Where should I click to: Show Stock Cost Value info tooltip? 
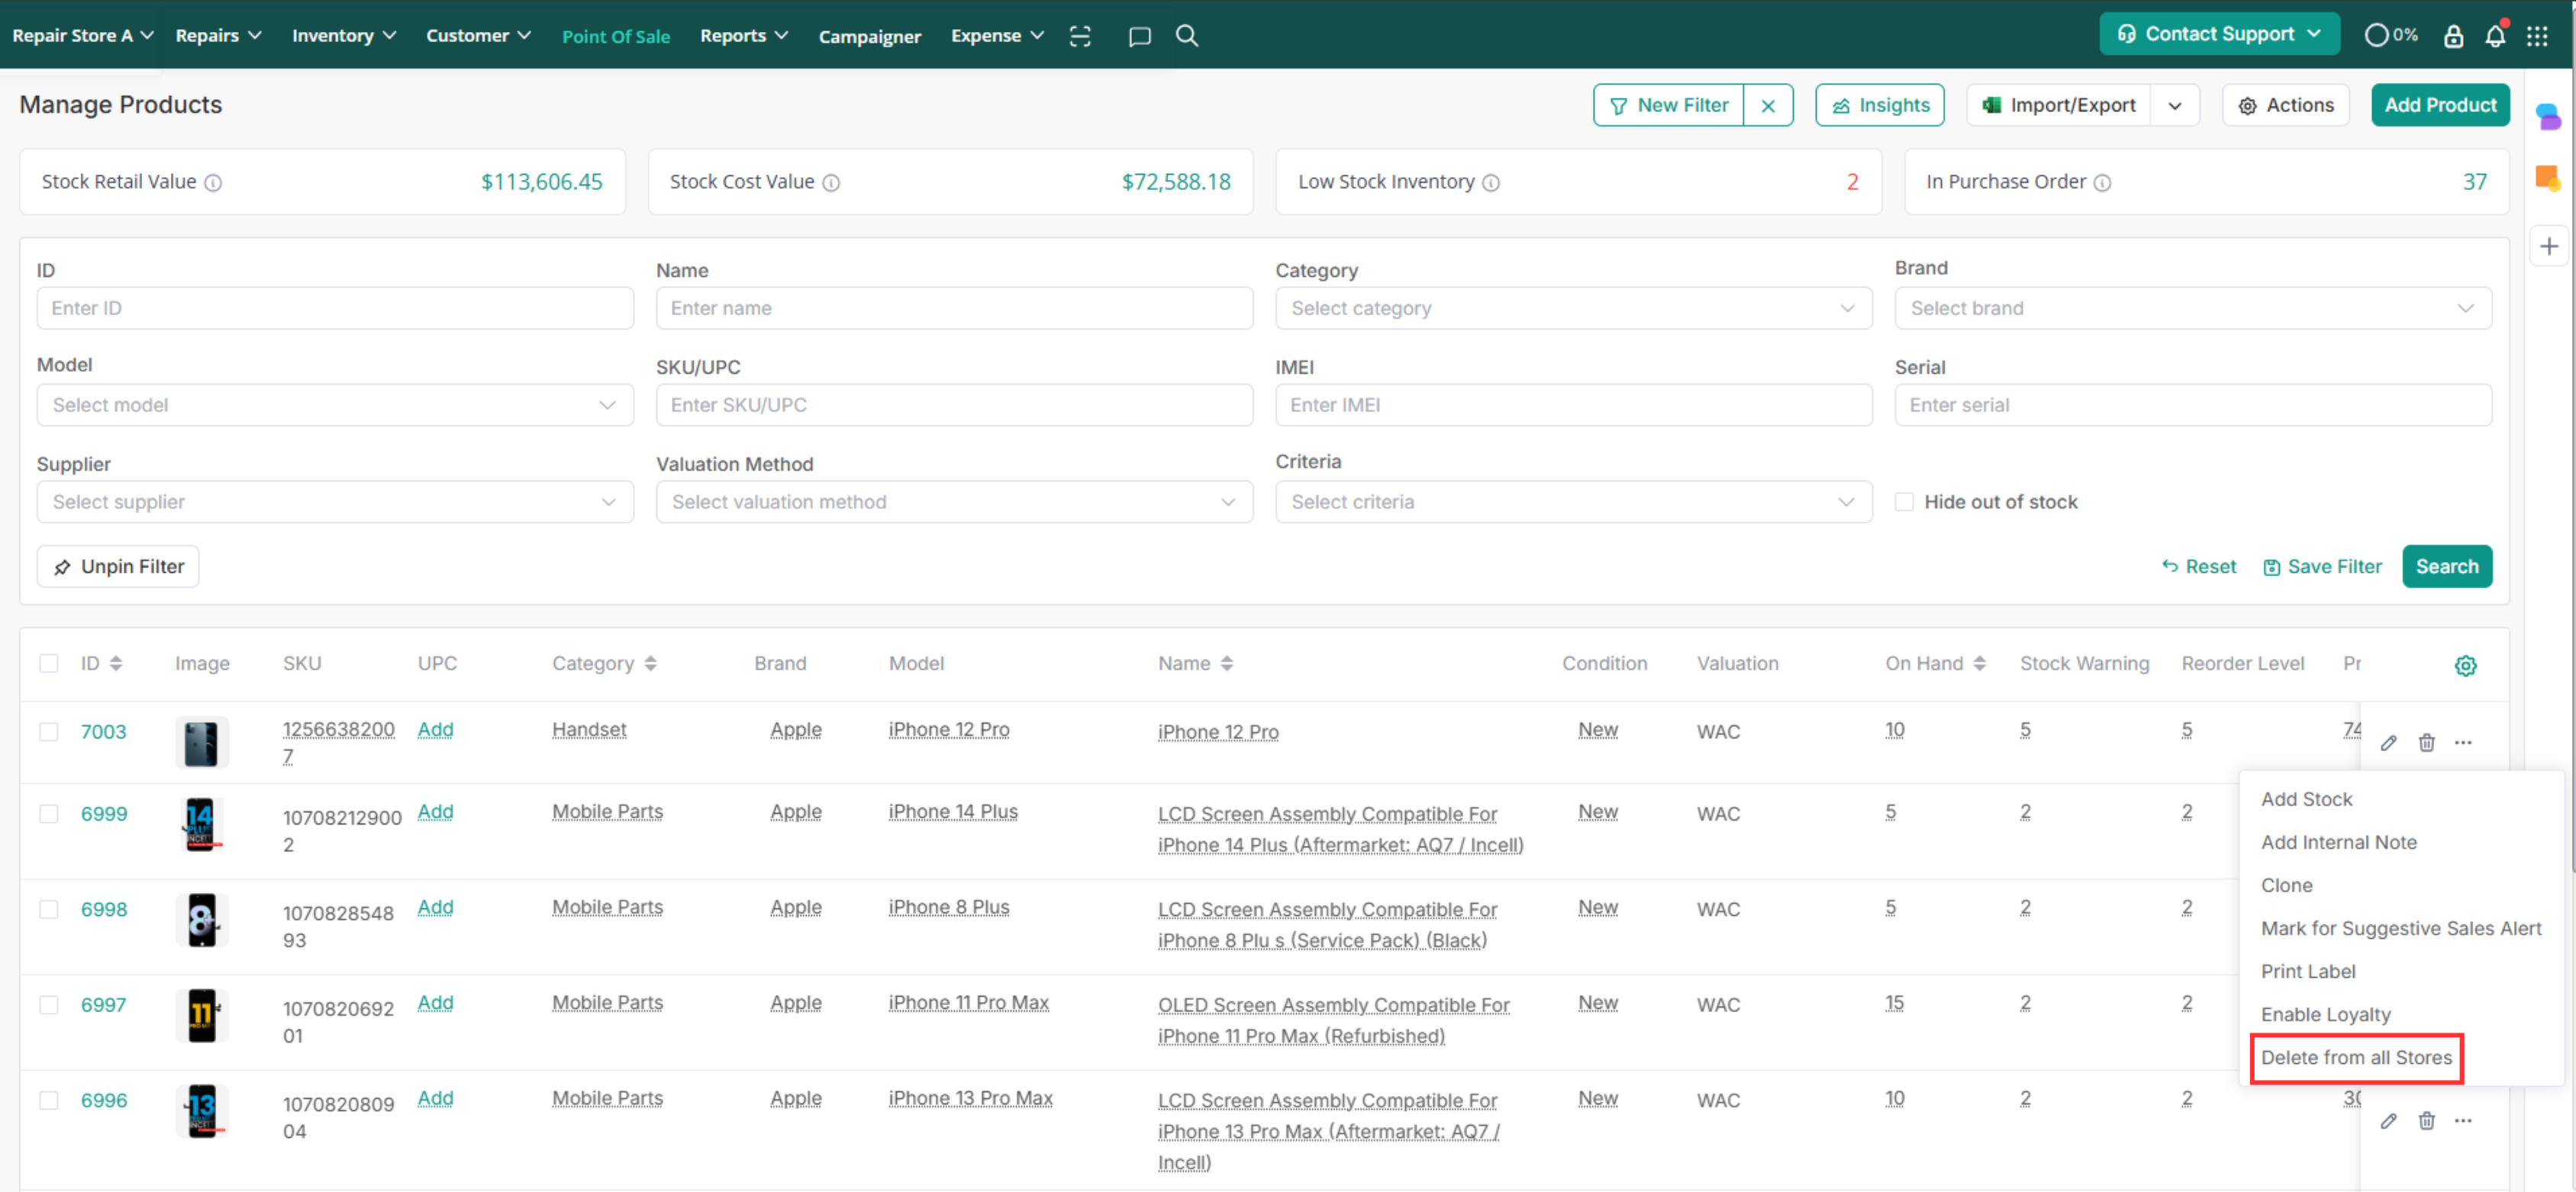[831, 183]
